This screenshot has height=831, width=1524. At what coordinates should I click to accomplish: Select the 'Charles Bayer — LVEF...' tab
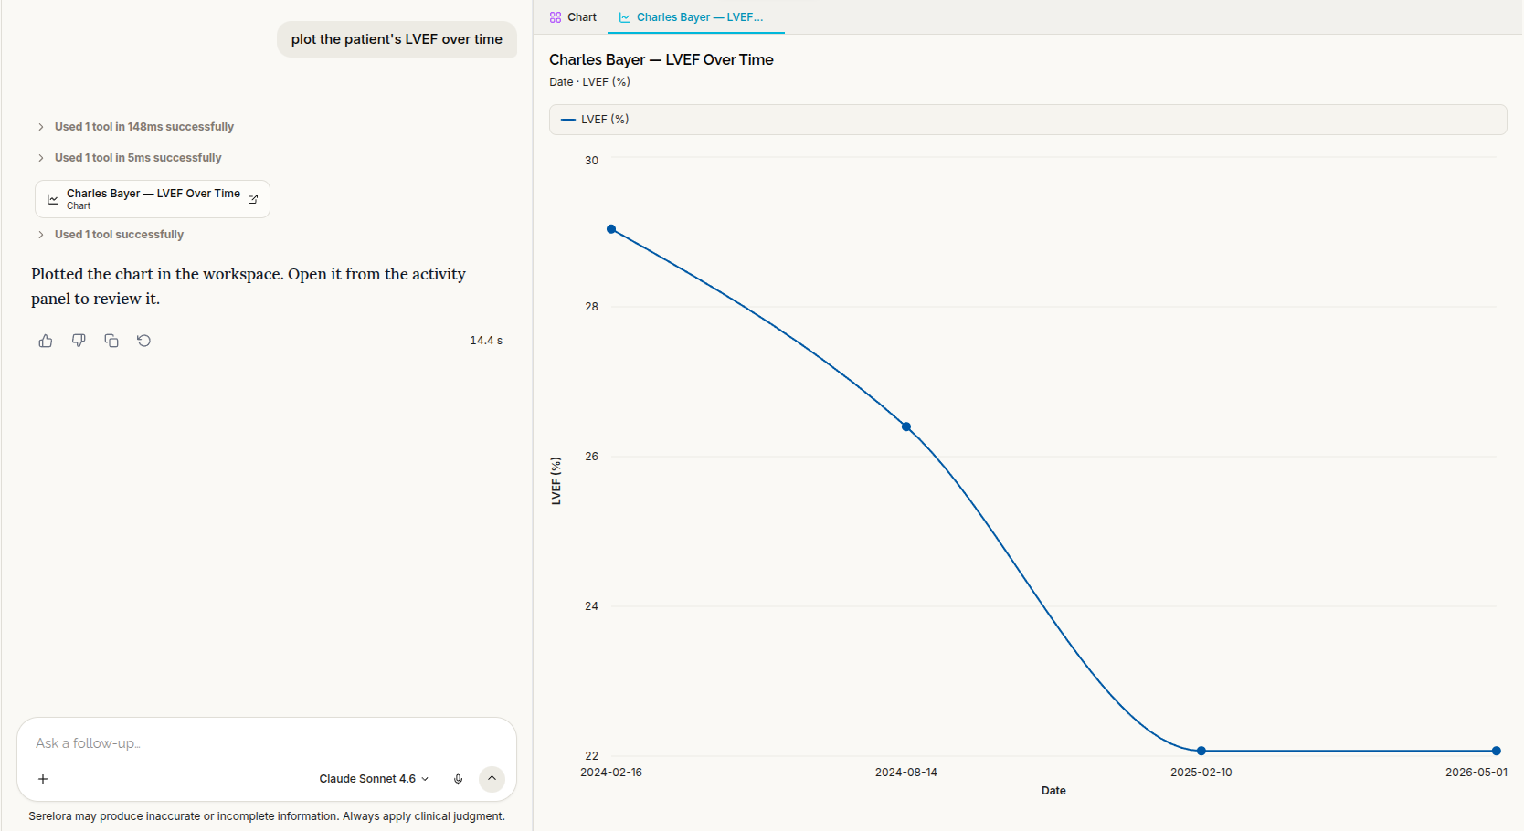(x=696, y=17)
